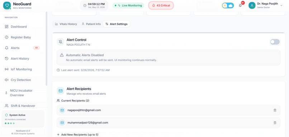The image size is (289, 137).
Task: Click the Last alert sent clock icon
Action: click(x=58, y=70)
